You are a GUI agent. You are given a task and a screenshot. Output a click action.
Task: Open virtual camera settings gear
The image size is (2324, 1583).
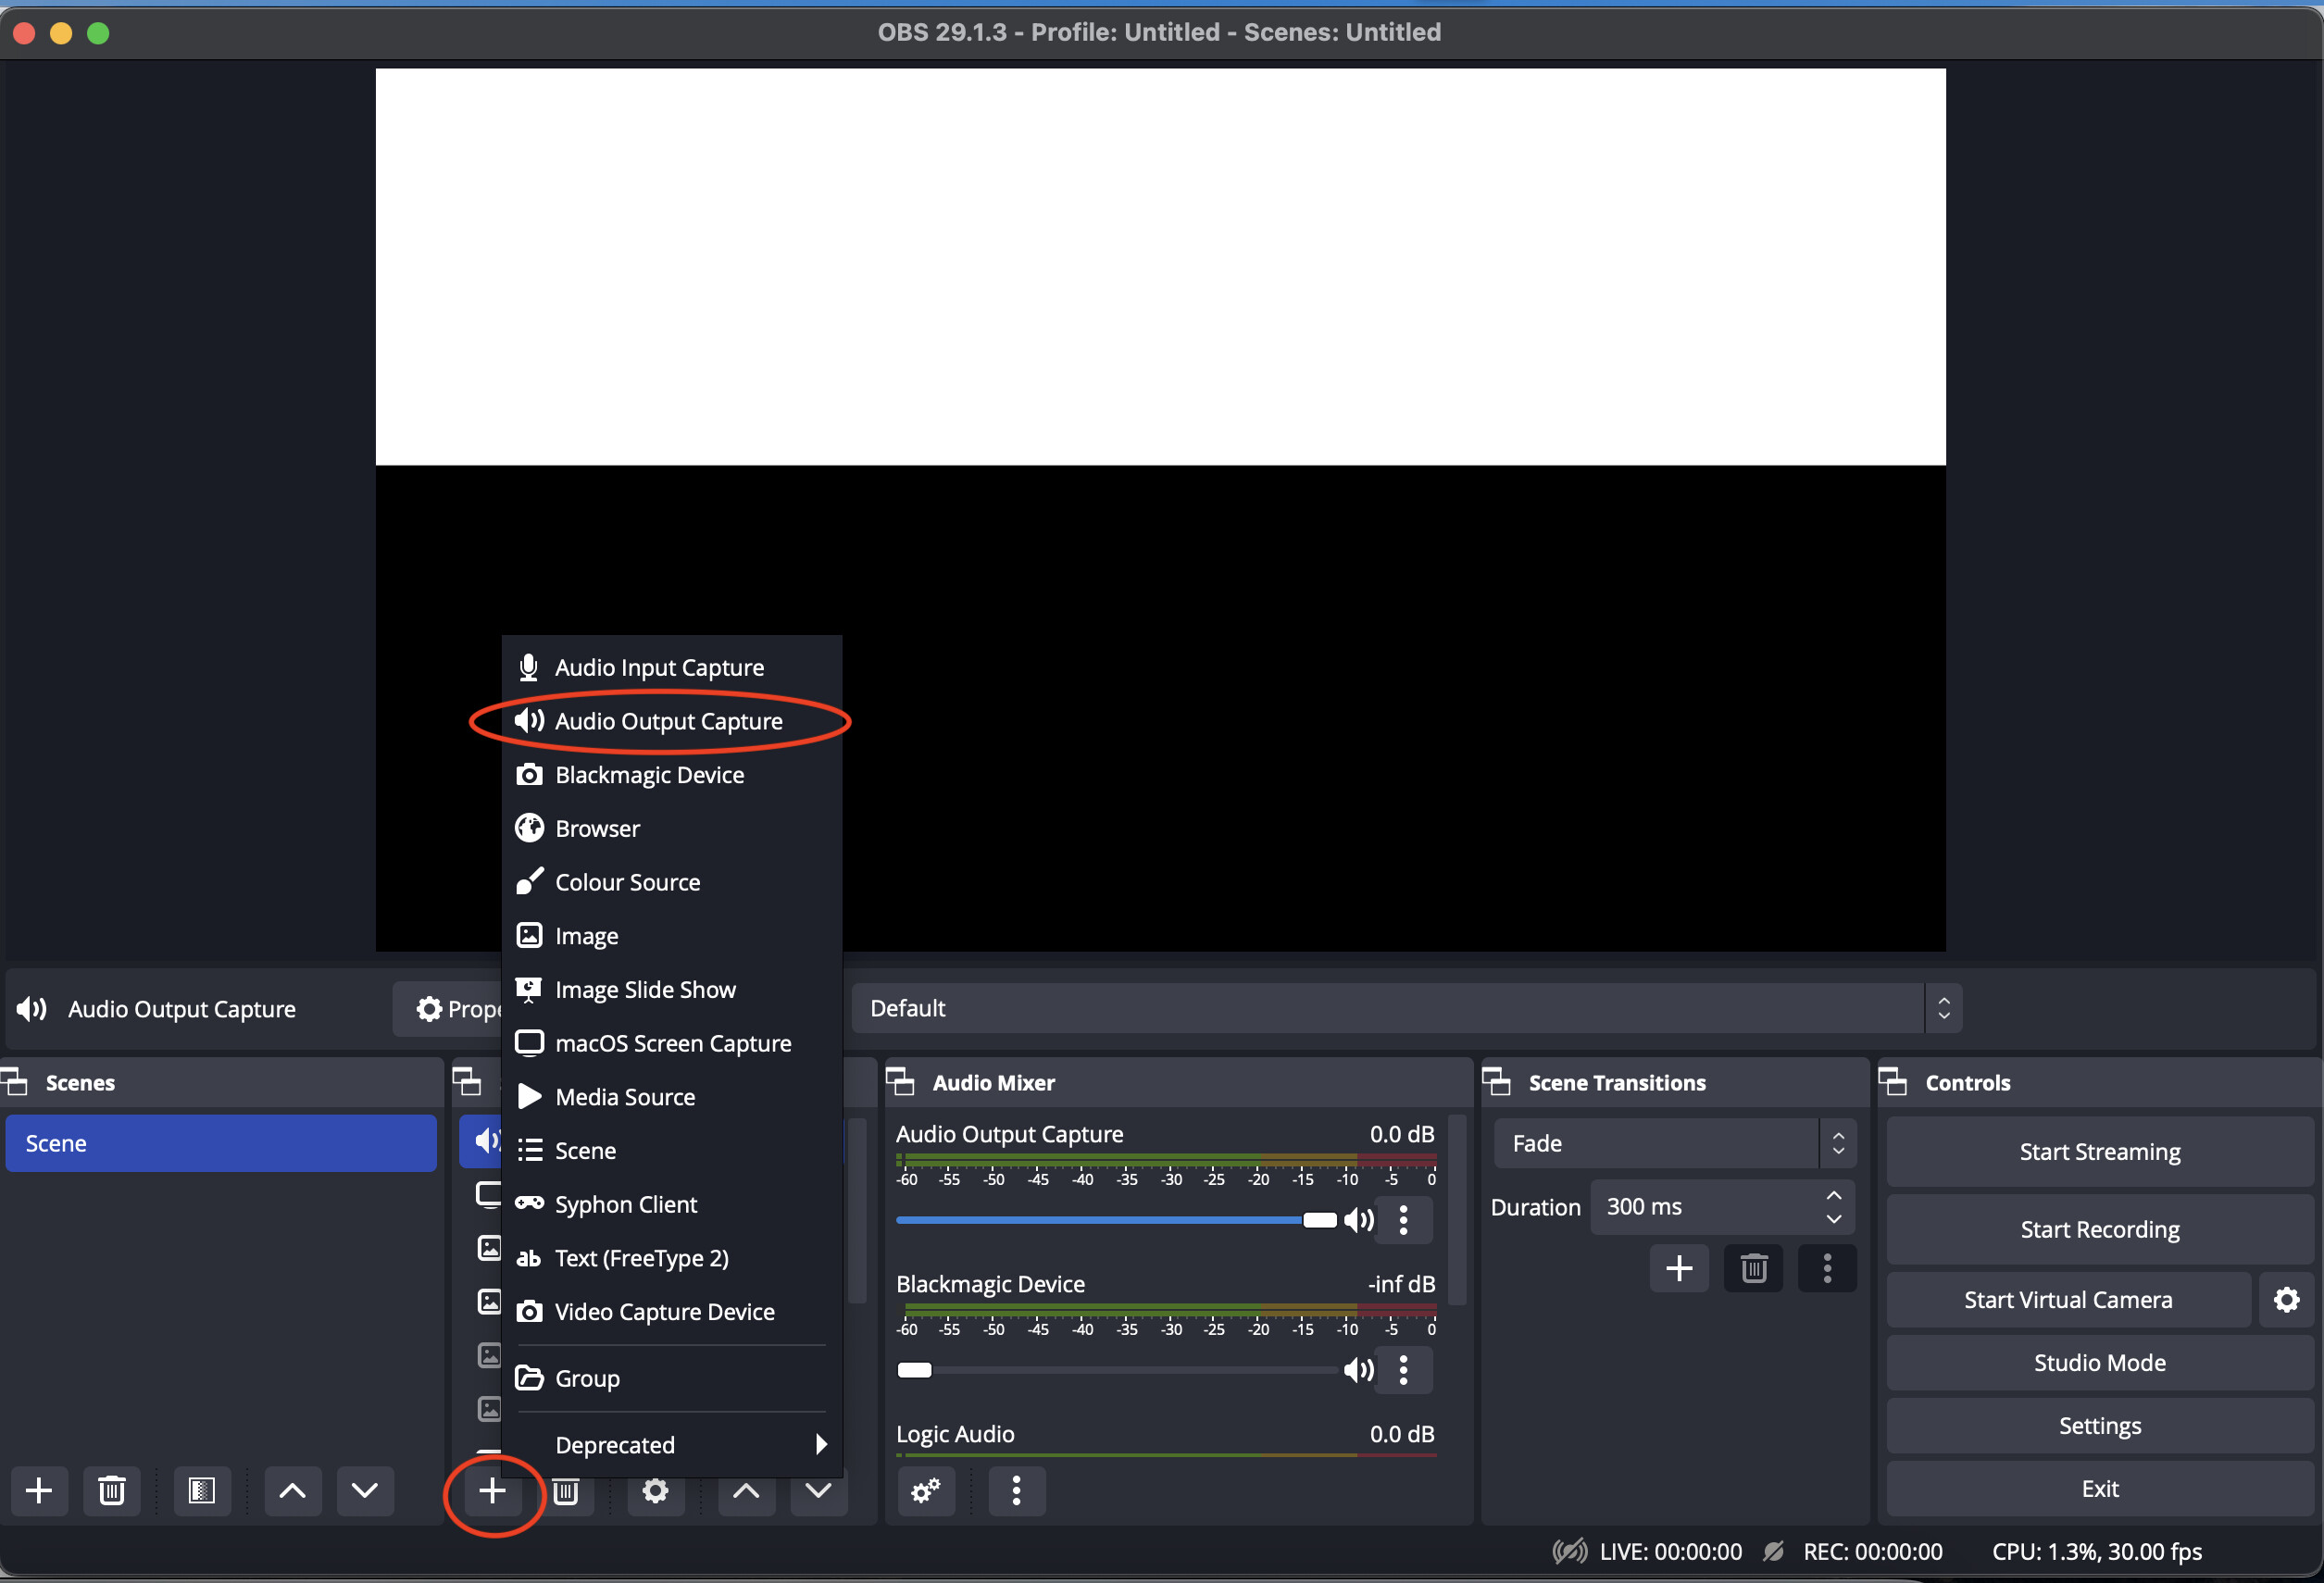2286,1300
